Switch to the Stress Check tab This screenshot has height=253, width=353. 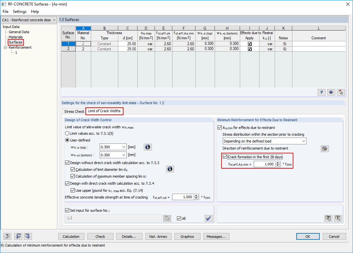click(74, 111)
